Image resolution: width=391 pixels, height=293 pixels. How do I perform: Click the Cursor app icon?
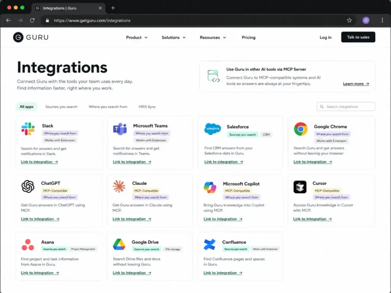click(x=300, y=187)
